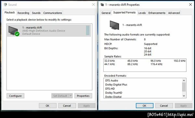Viewport: 195px width, 118px height.
Task: Click the 96.0 kHz sample rate
Action: click(156, 61)
